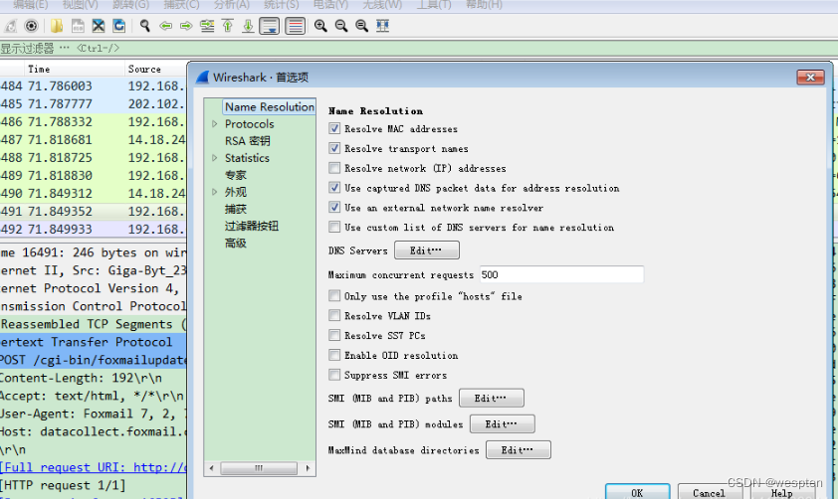The height and width of the screenshot is (499, 838).
Task: Expand the 外观 tree node
Action: 215,192
